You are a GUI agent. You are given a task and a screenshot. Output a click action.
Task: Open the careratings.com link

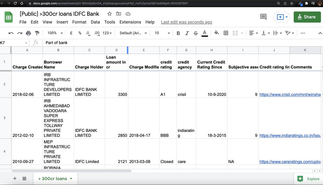pos(290,162)
